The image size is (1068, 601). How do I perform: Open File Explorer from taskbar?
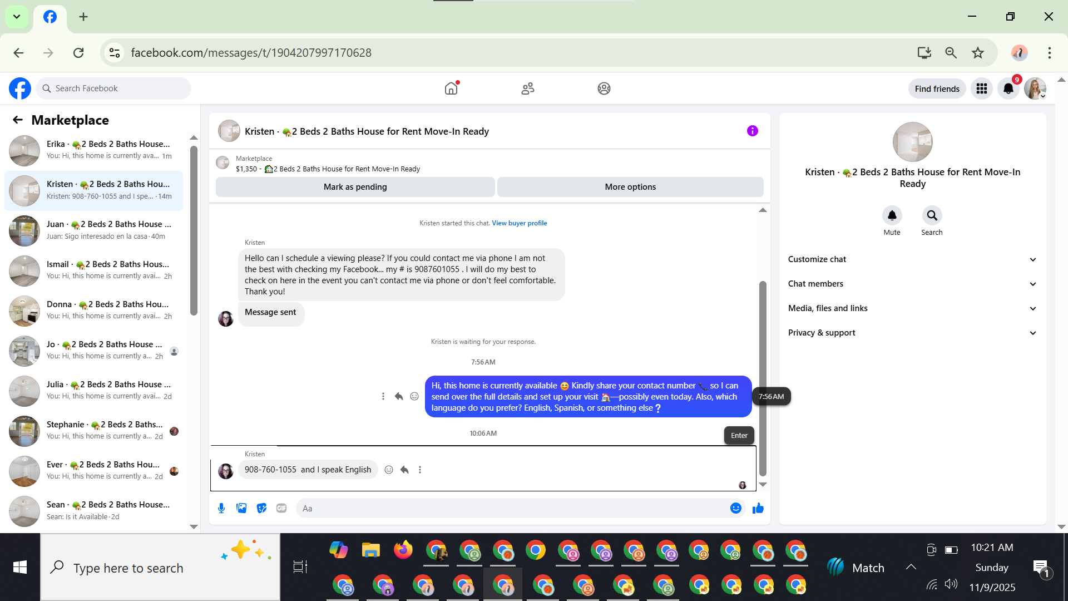tap(370, 550)
